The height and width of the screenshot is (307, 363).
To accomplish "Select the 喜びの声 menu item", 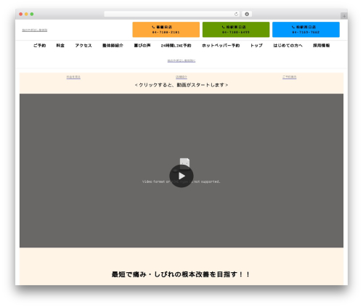I will [142, 46].
